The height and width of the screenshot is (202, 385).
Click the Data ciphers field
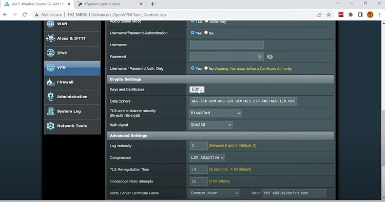coord(243,101)
